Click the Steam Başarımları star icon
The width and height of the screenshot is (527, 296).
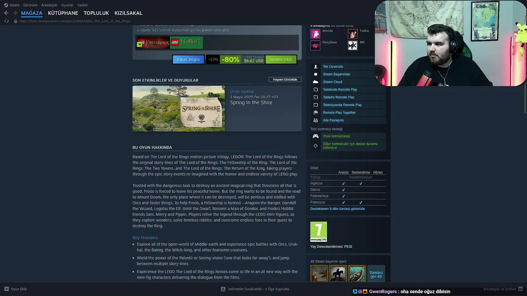click(x=316, y=74)
